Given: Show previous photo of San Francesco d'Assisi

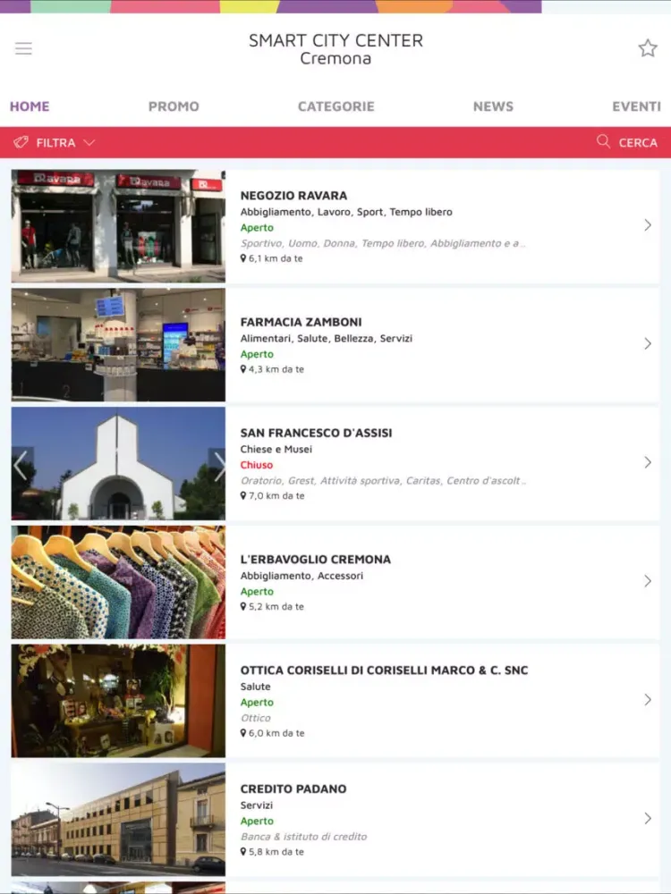Looking at the screenshot, I should coord(21,465).
